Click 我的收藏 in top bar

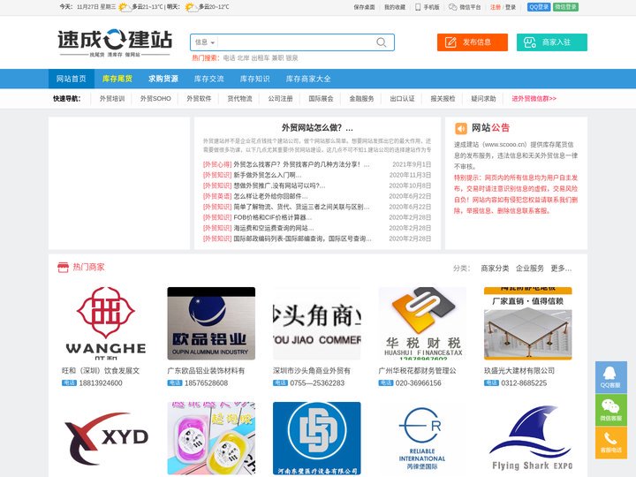tap(395, 7)
